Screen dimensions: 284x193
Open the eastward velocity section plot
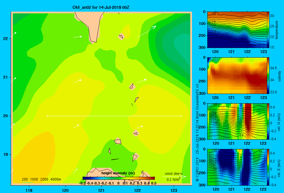tap(237, 167)
